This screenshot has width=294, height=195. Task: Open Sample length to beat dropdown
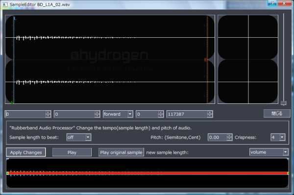point(88,137)
